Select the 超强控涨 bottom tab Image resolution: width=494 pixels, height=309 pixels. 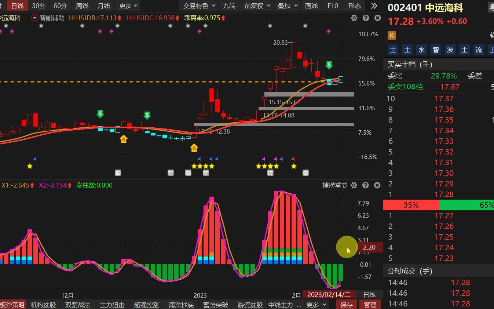tap(147, 305)
